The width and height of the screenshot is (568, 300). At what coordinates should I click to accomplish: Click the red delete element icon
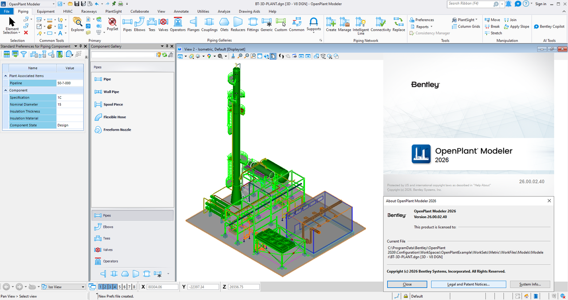(x=26, y=32)
